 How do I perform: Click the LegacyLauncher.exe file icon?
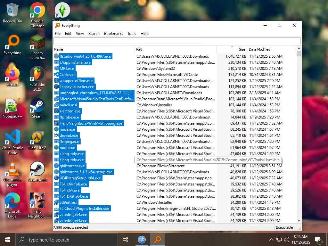pyautogui.click(x=56, y=86)
